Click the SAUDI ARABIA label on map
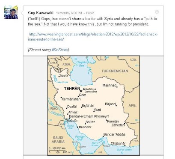Viewport: 175px width, 159px height. (58, 139)
